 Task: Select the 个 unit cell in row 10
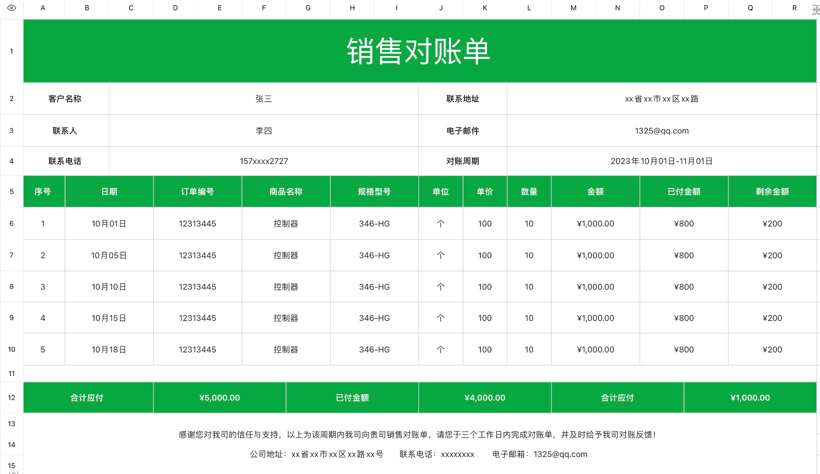pos(440,349)
